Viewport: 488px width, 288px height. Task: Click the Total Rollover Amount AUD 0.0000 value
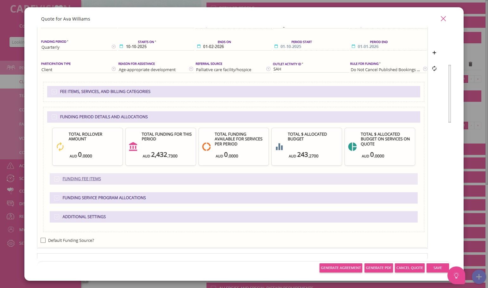point(81,155)
